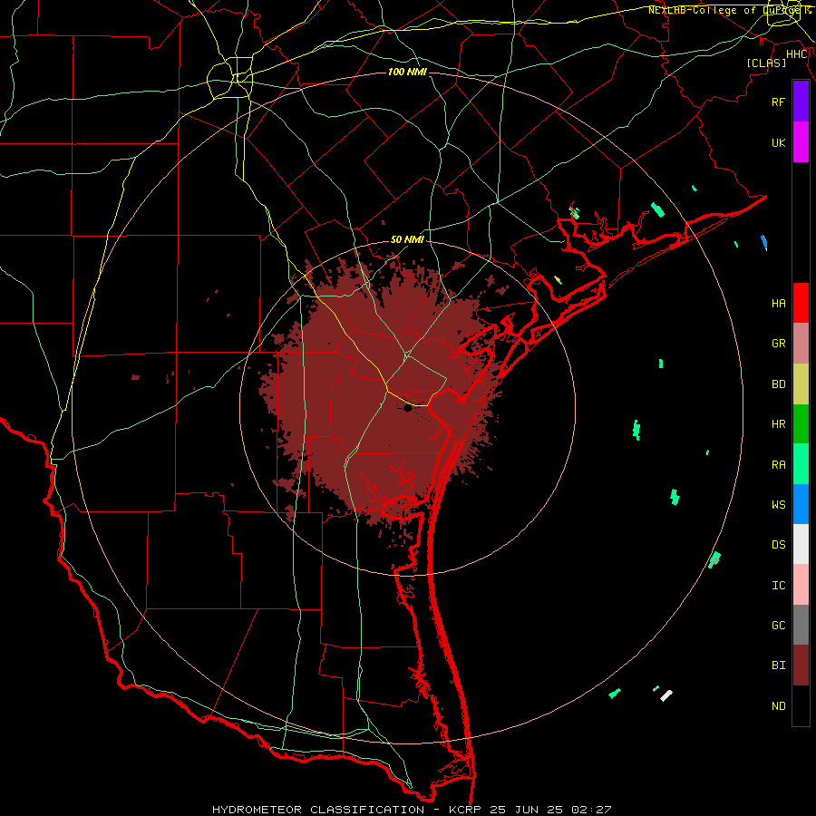The height and width of the screenshot is (816, 816).
Task: Click the [CLAS] units label
Action: (x=766, y=63)
